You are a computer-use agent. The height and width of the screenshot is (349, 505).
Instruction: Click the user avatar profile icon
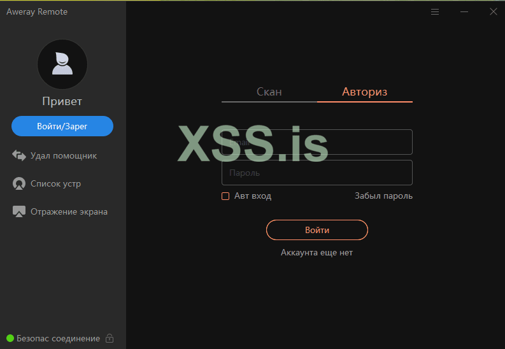[x=62, y=64]
